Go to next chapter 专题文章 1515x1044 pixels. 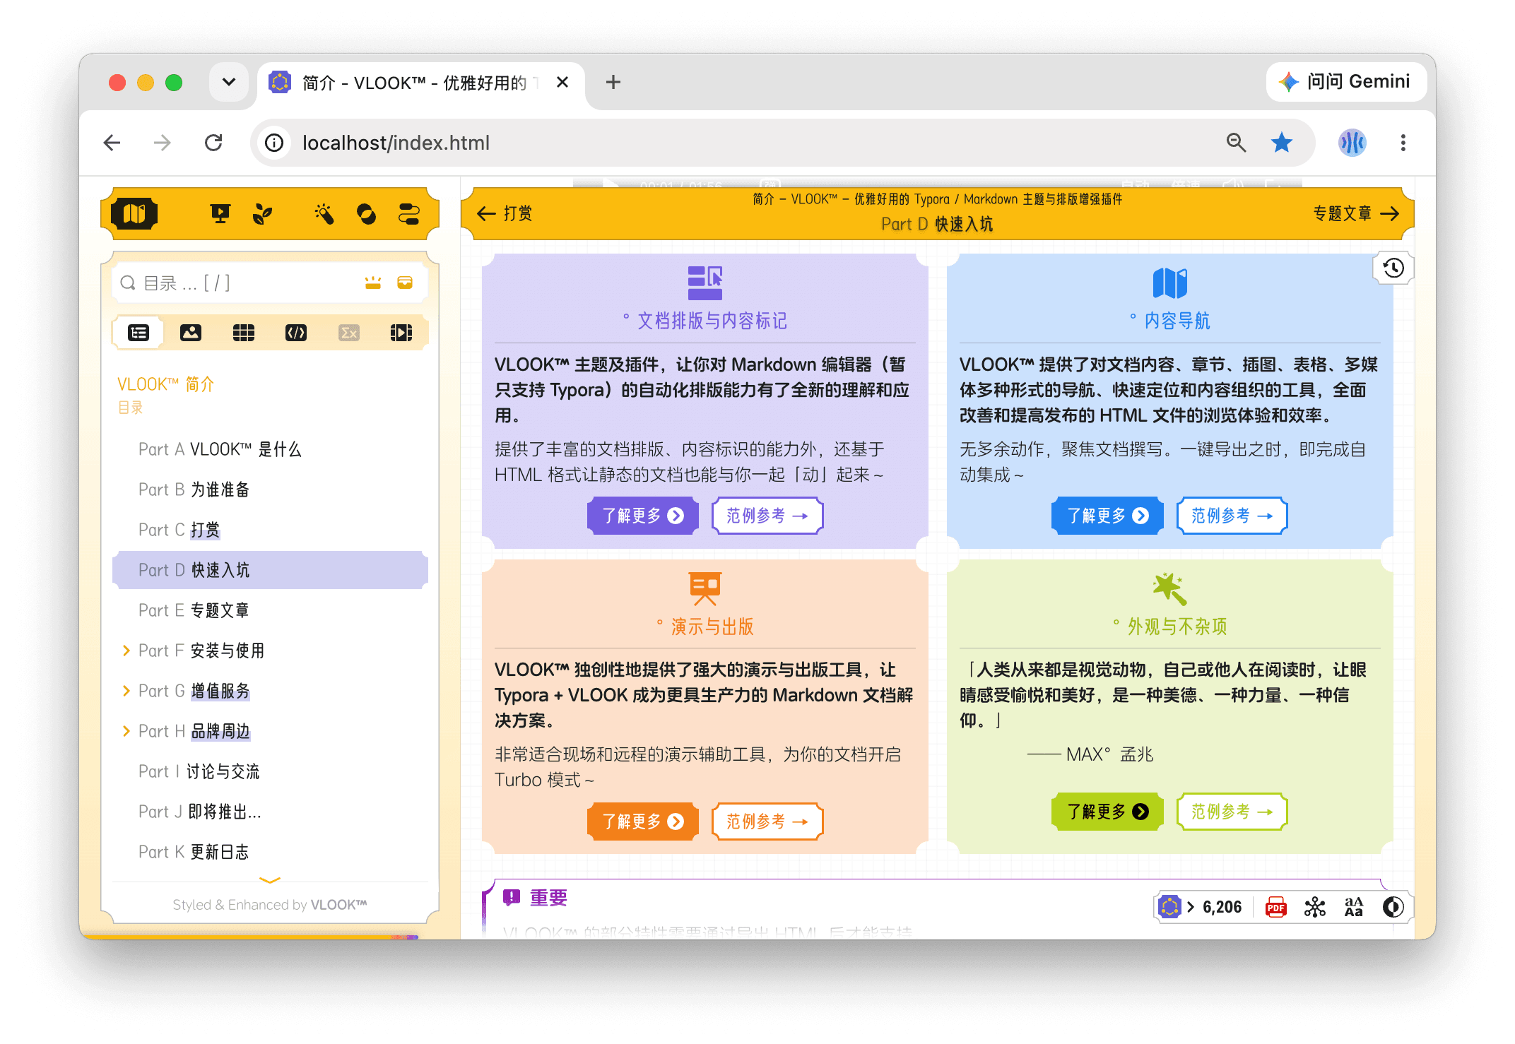(x=1356, y=213)
